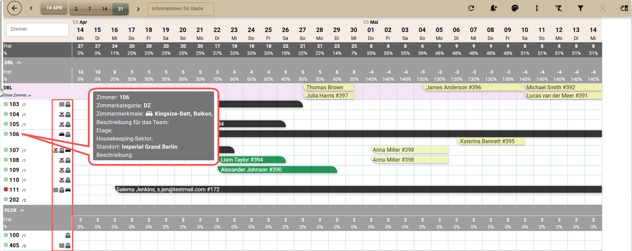Viewport: 632px width, 251px height.
Task: Click the vertical resize arrows icon
Action: tap(537, 8)
